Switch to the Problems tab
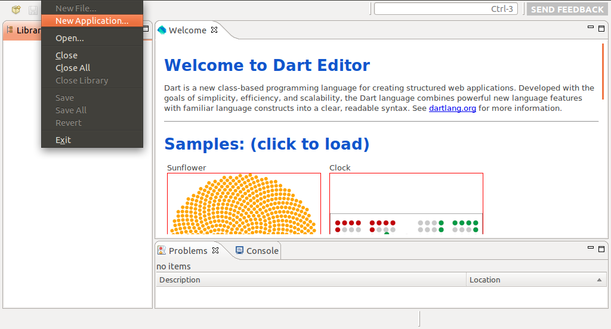Viewport: 611px width, 329px height. pyautogui.click(x=188, y=250)
